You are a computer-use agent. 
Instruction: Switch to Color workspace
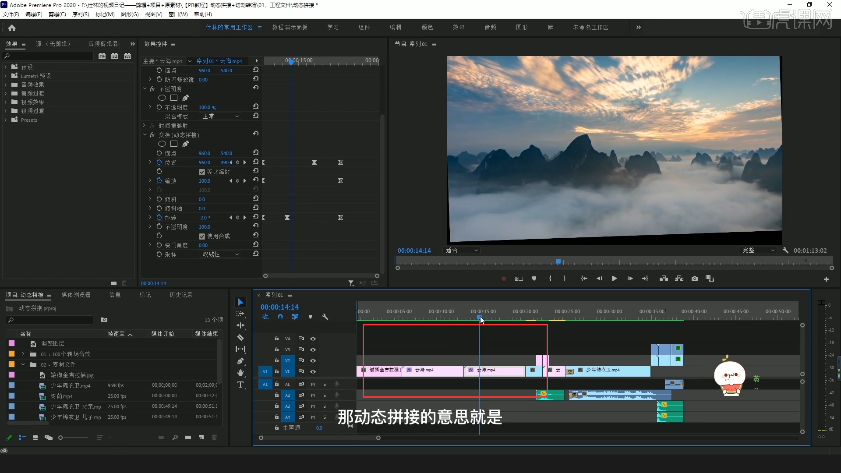(428, 27)
